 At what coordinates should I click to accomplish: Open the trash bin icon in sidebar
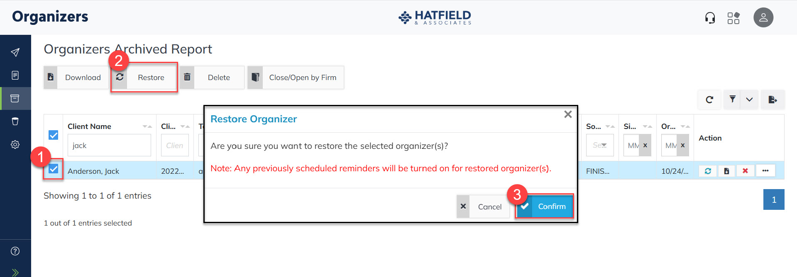15,121
